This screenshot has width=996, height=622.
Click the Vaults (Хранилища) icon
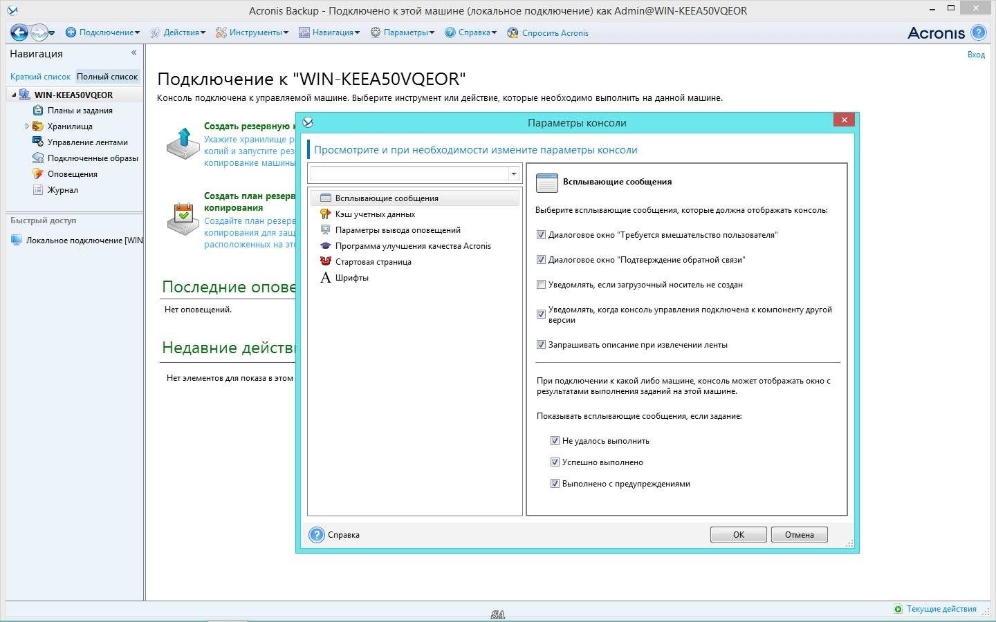click(x=39, y=126)
